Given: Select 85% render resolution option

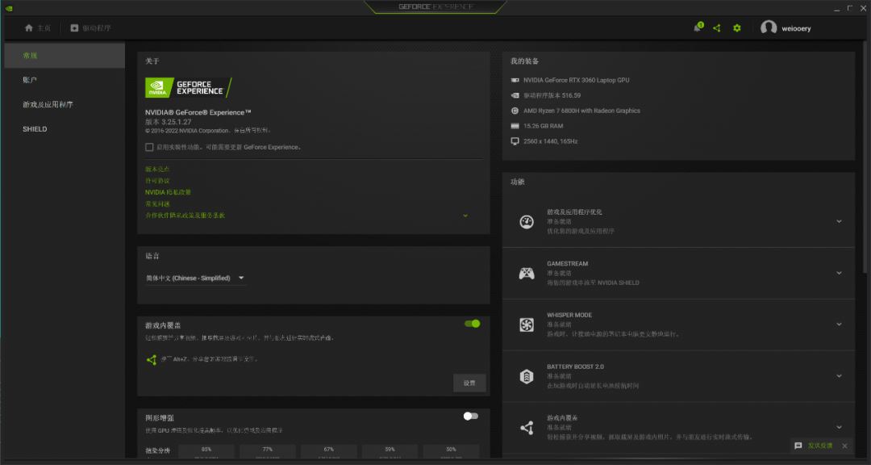Looking at the screenshot, I should pyautogui.click(x=206, y=450).
